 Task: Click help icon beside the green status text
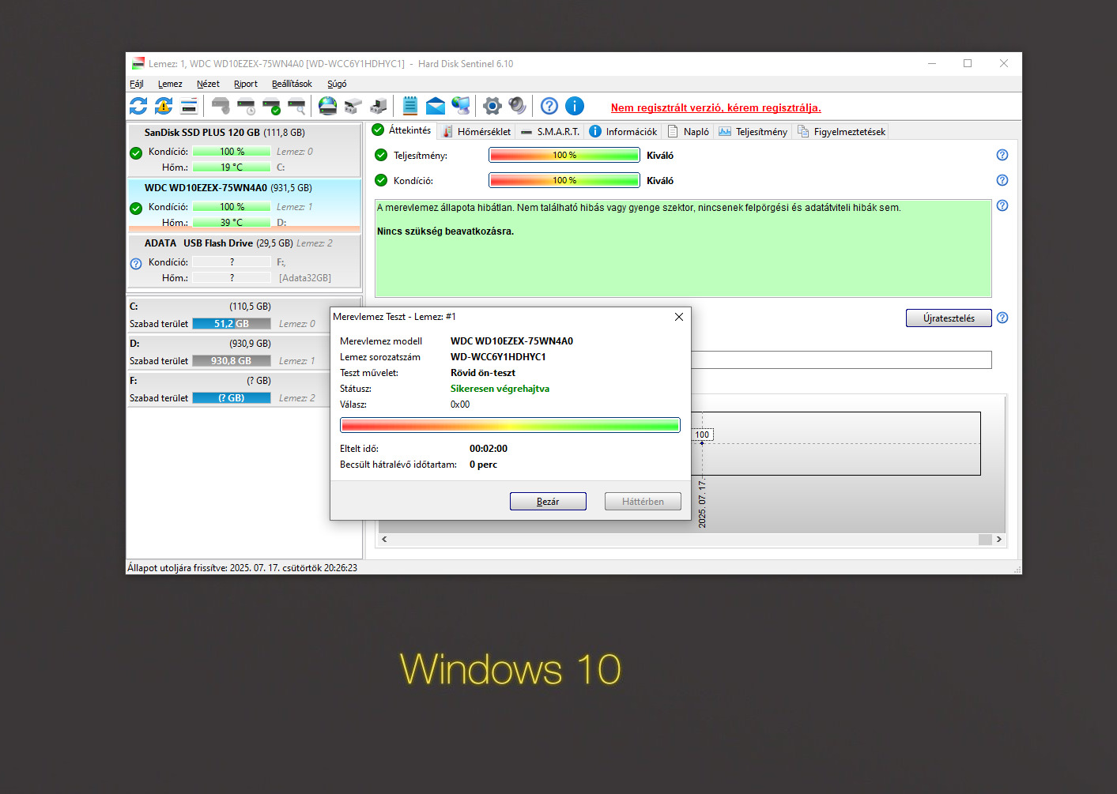(x=1002, y=205)
